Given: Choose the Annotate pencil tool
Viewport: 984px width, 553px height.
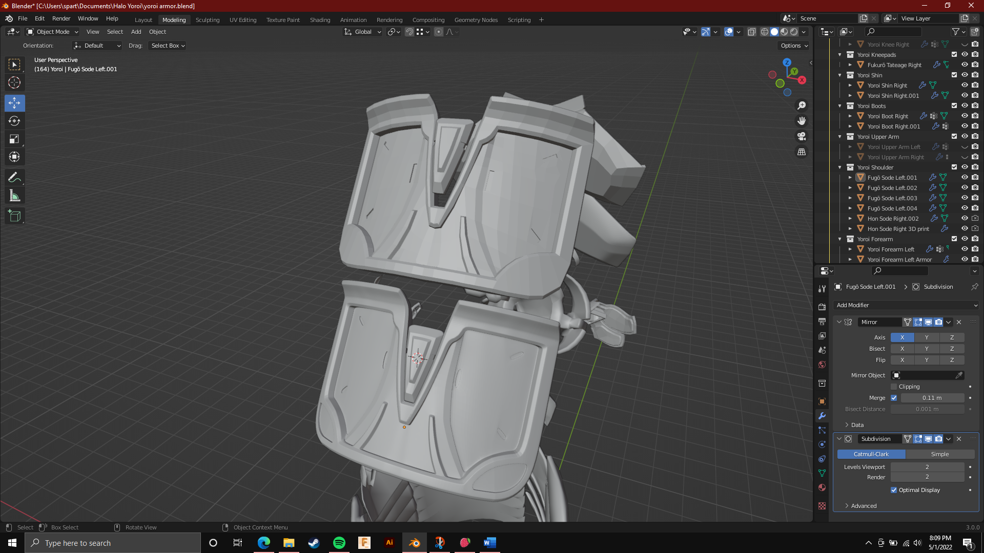Looking at the screenshot, I should click(x=14, y=178).
